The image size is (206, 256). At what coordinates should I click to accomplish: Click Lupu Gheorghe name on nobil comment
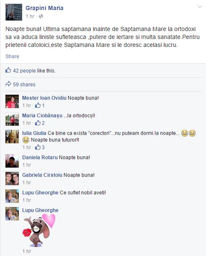(x=40, y=192)
